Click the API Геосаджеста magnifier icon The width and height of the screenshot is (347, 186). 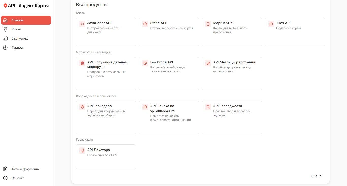pyautogui.click(x=208, y=107)
